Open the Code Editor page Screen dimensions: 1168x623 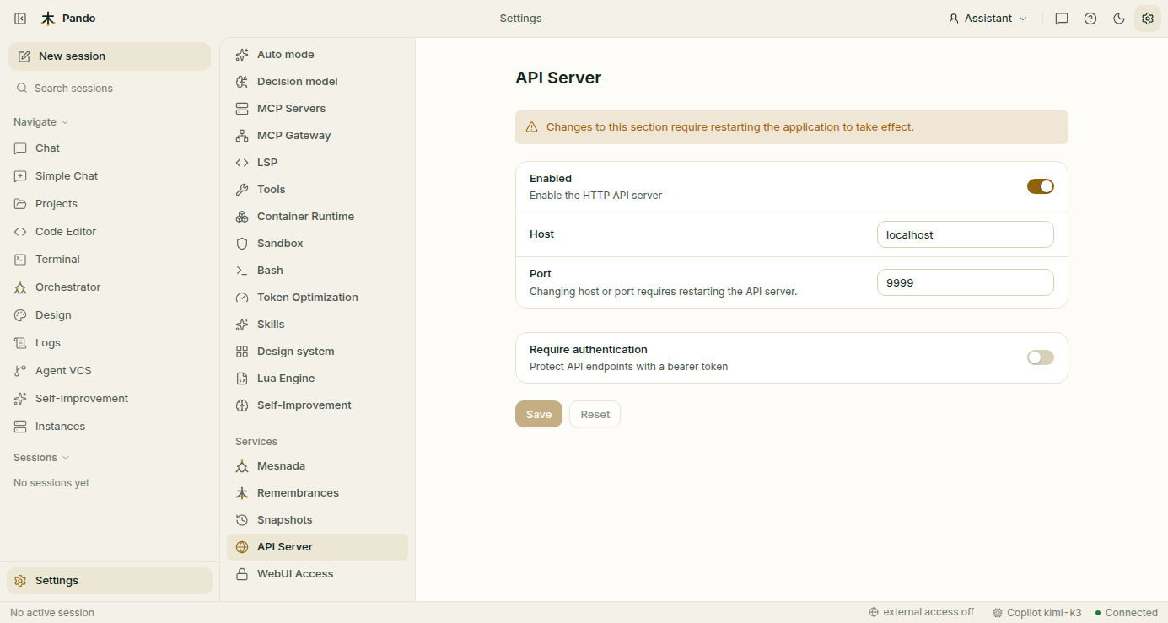coord(110,232)
